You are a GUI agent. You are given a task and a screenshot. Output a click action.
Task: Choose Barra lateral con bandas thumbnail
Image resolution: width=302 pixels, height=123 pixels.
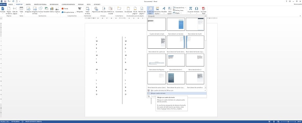pos(176,24)
